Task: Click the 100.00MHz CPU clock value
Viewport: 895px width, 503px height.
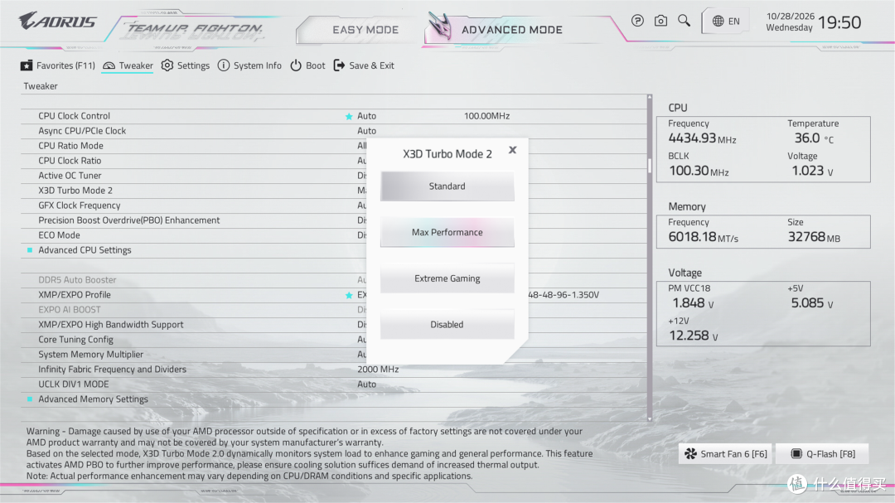Action: (x=486, y=116)
